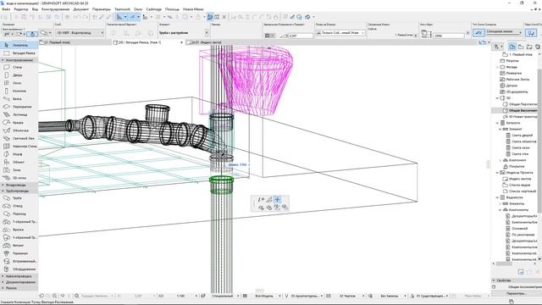Open Navigator Project Map tab icon
Viewport: 542px width, 305px height.
tap(512, 47)
